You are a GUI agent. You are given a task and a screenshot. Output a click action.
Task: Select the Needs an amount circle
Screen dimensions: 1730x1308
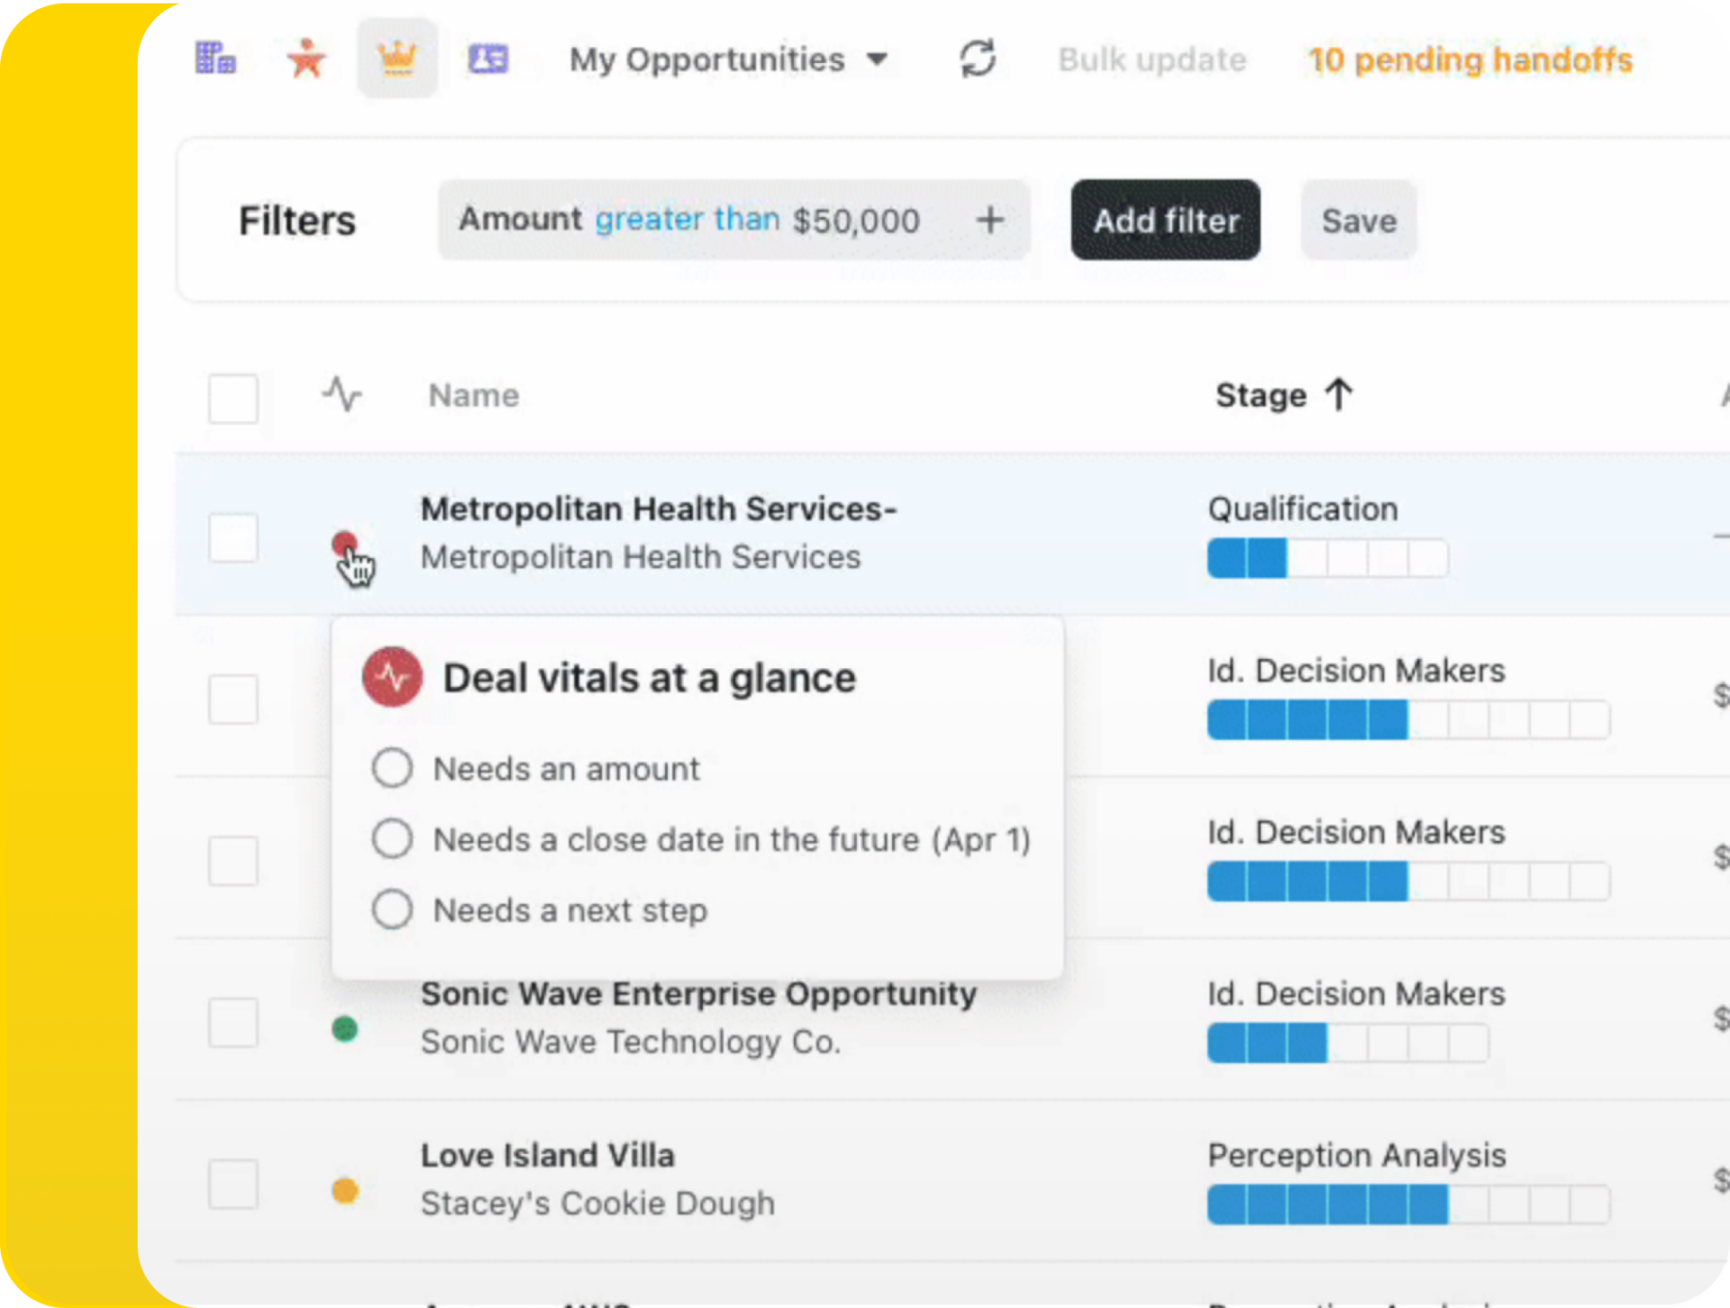coord(393,768)
